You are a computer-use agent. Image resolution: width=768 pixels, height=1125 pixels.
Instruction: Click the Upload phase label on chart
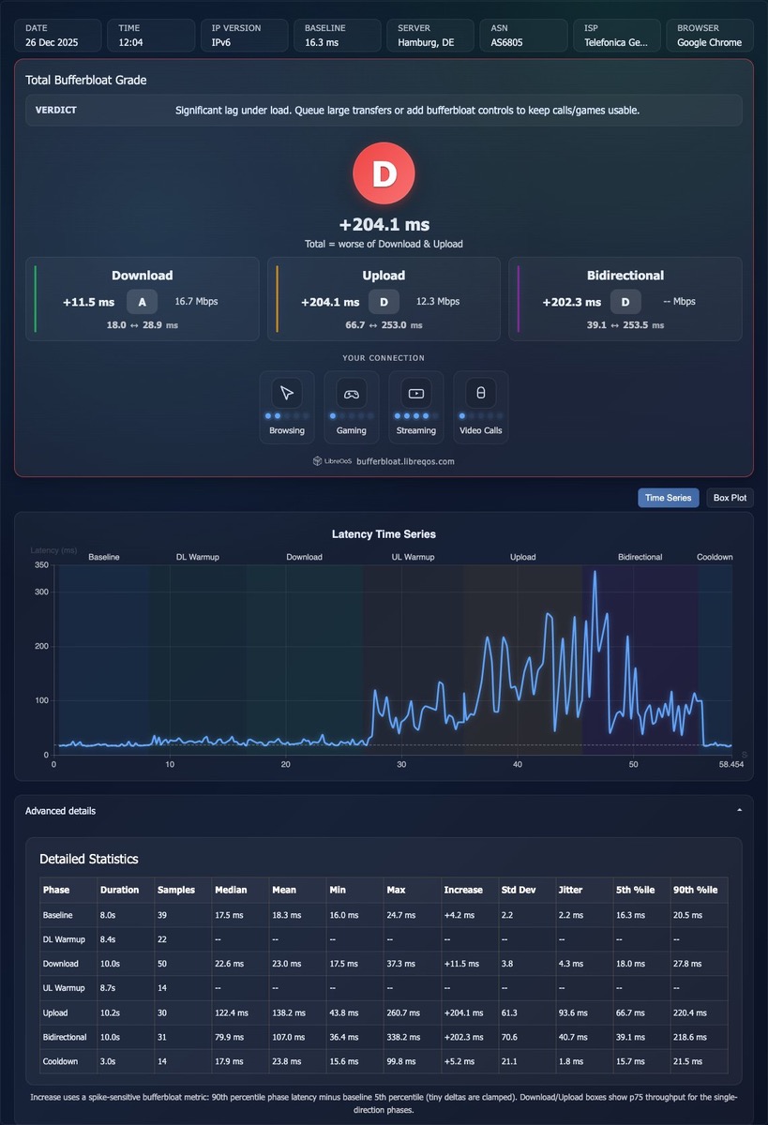point(523,557)
